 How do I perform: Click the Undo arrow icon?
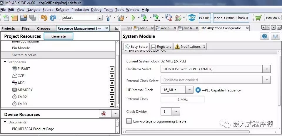point(44,18)
